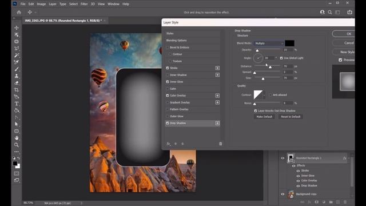Add another Stroke effect plus button
The height and width of the screenshot is (206, 366).
[x=217, y=68]
